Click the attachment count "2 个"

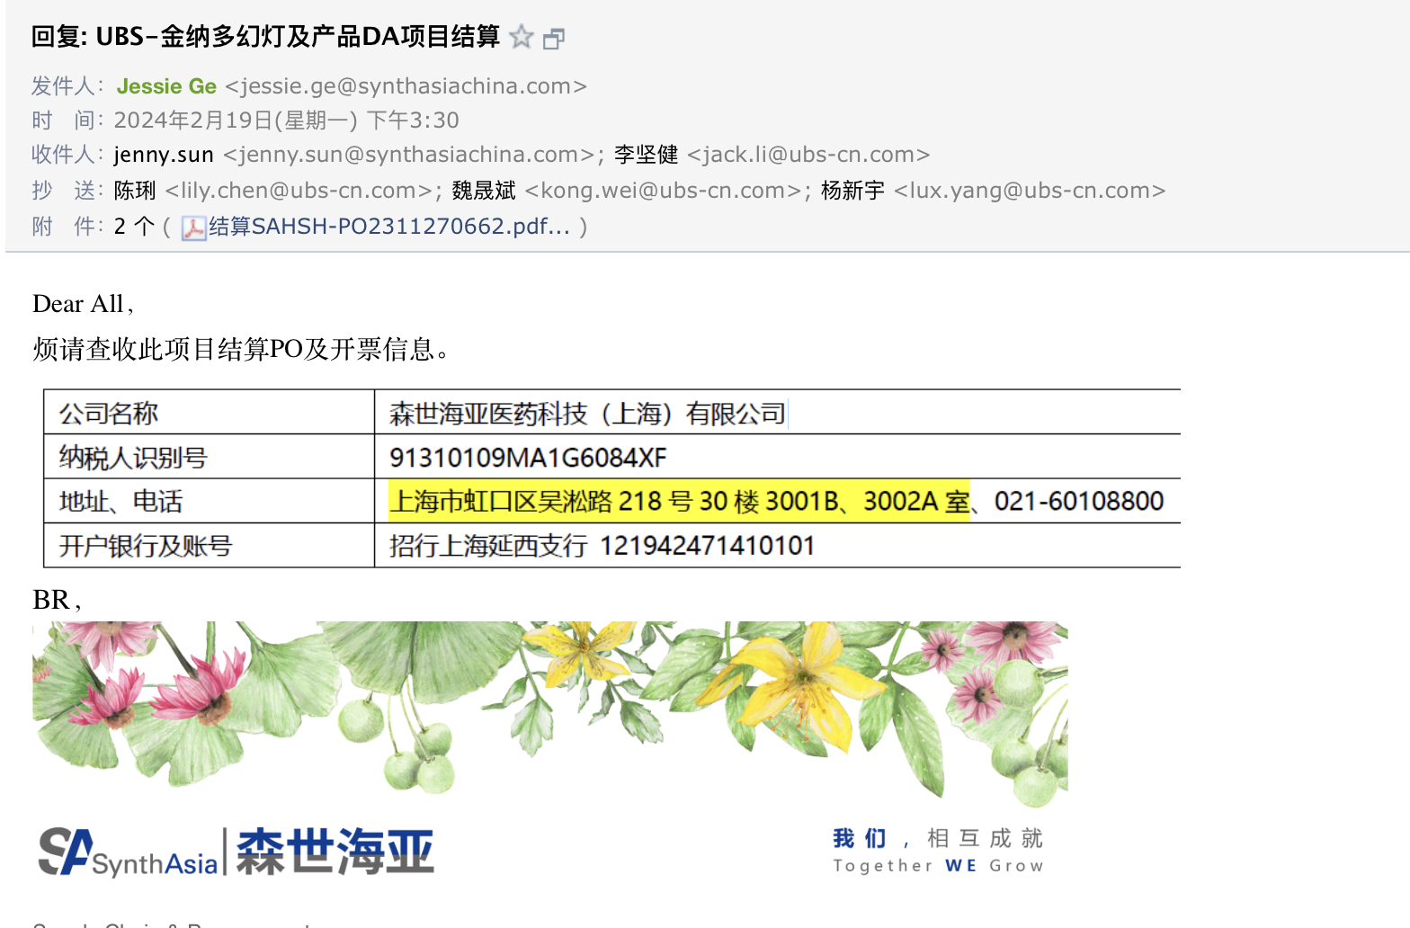134,227
